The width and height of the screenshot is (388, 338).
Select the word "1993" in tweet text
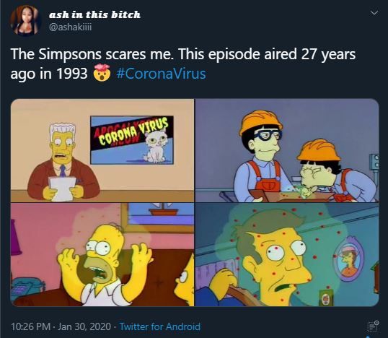point(72,74)
